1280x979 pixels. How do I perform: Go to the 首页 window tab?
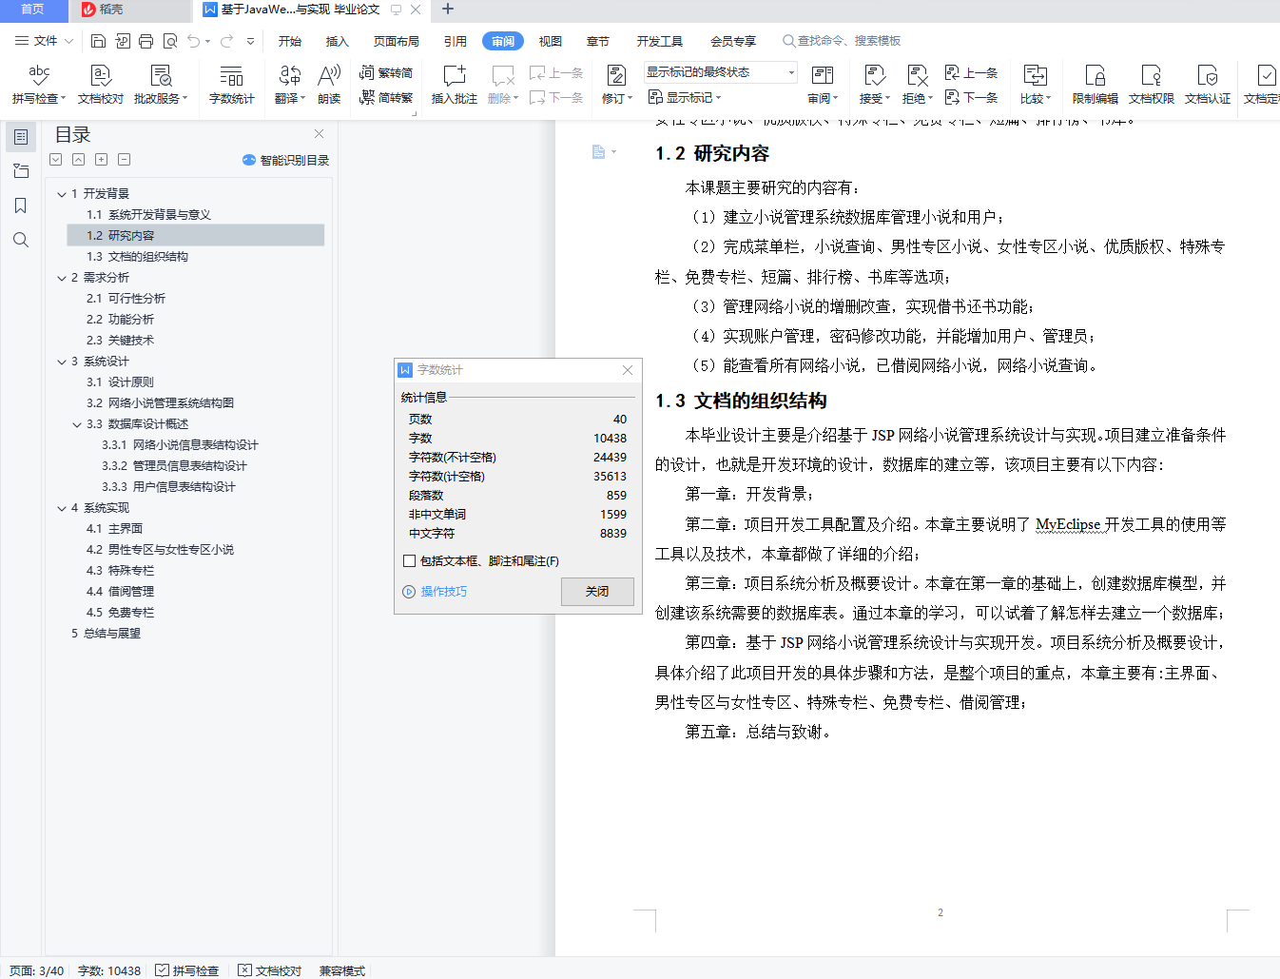click(33, 10)
